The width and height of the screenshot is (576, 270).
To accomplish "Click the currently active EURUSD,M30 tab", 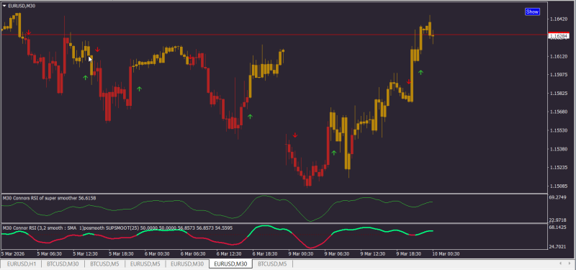I will click(230, 264).
